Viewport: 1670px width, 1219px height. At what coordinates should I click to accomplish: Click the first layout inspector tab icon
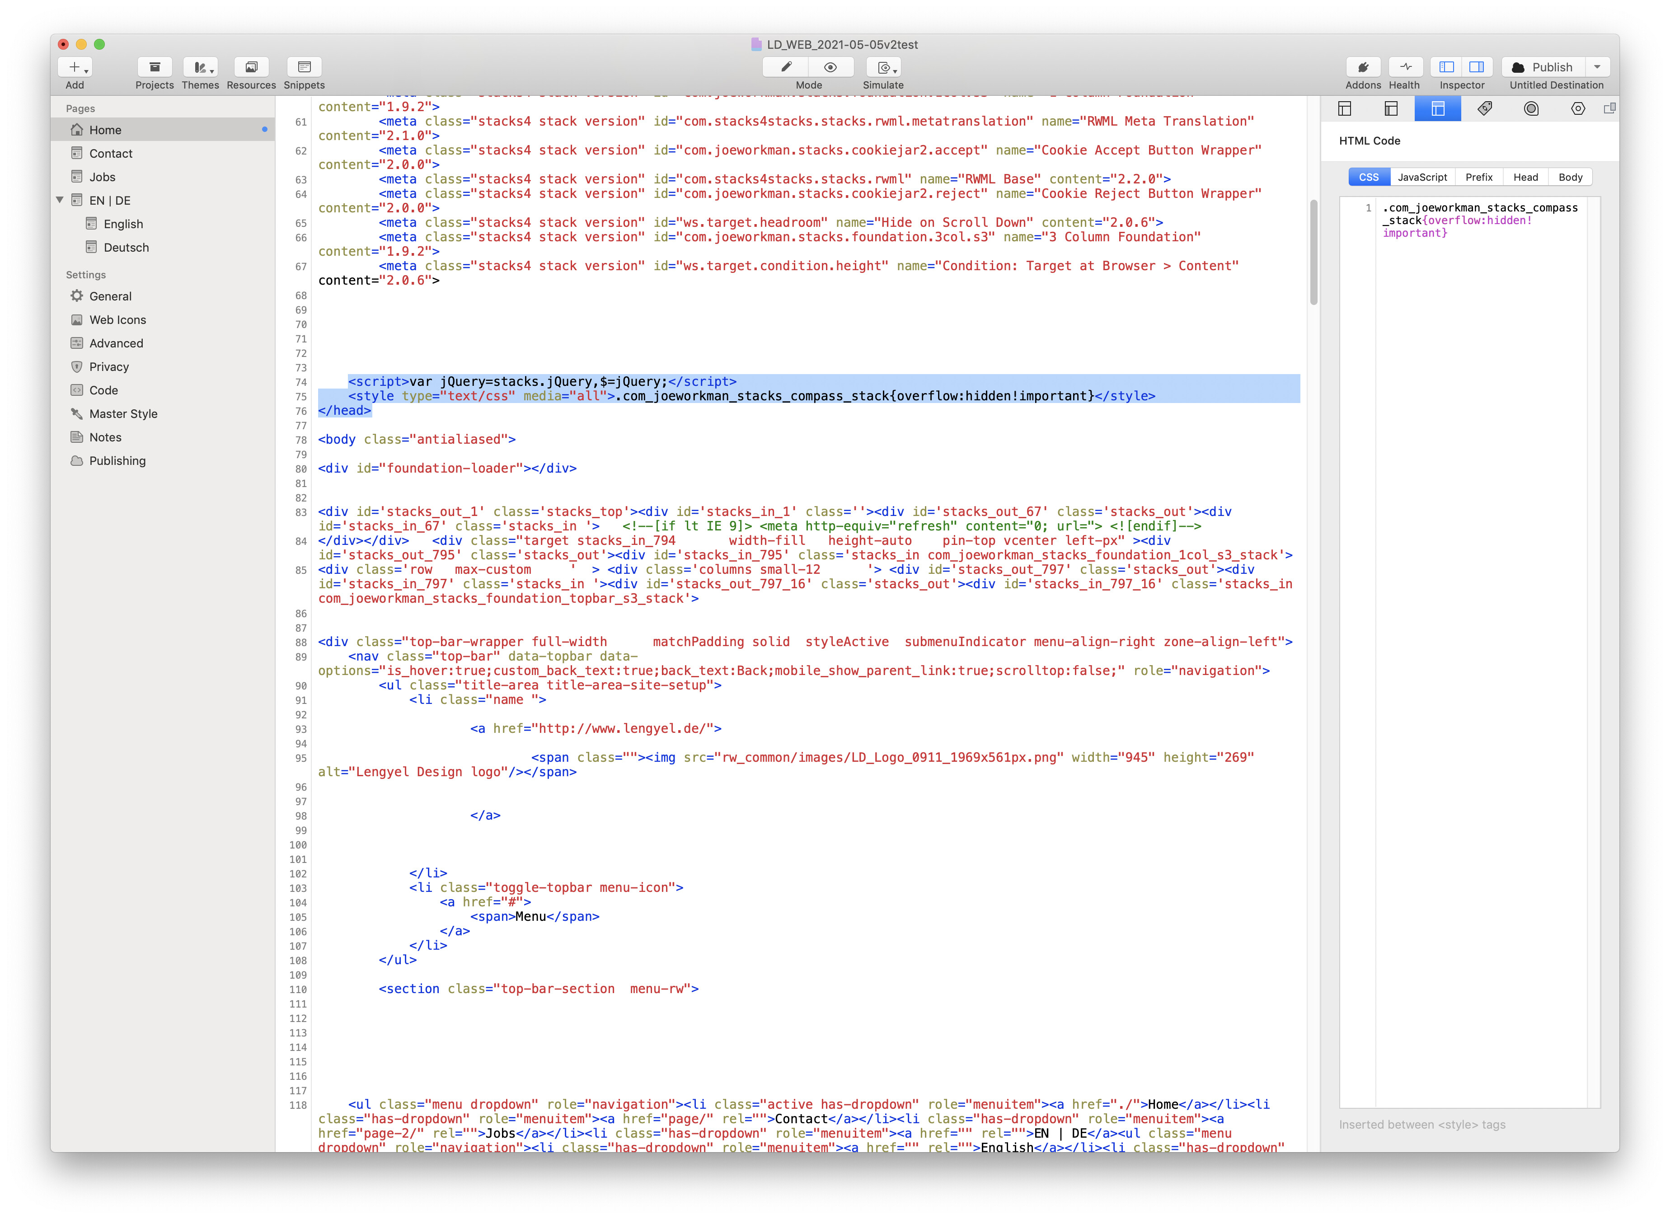click(x=1345, y=109)
